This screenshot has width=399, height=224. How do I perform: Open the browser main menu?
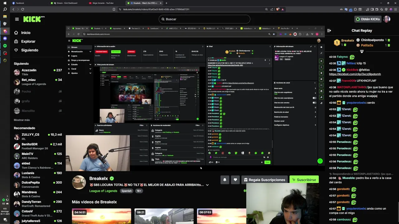395,9
